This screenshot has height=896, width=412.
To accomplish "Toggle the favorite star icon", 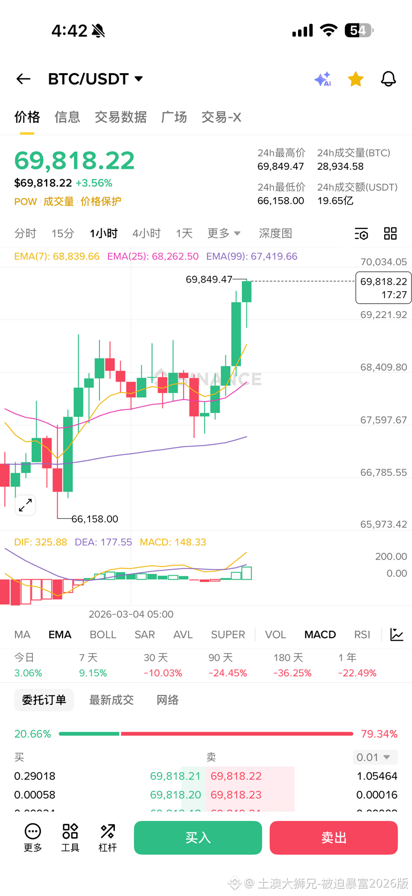I will tap(356, 79).
